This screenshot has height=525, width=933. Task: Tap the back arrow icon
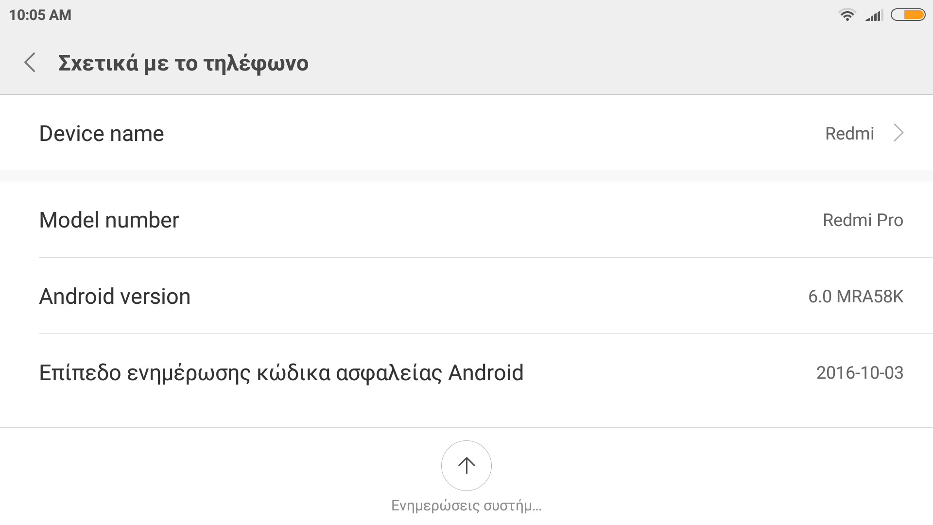pos(30,63)
